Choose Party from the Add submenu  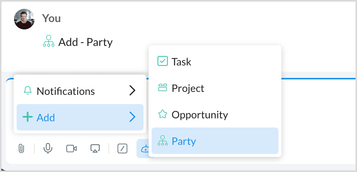pyautogui.click(x=184, y=141)
